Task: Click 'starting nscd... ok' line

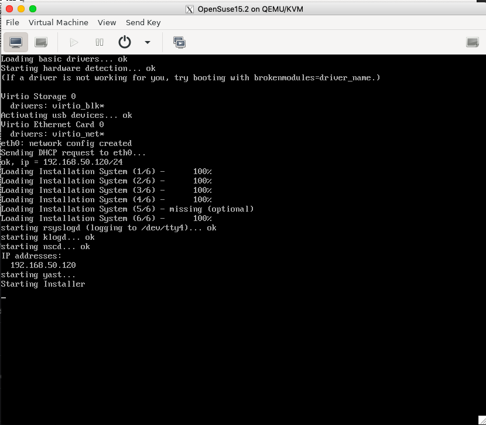Action: click(45, 247)
